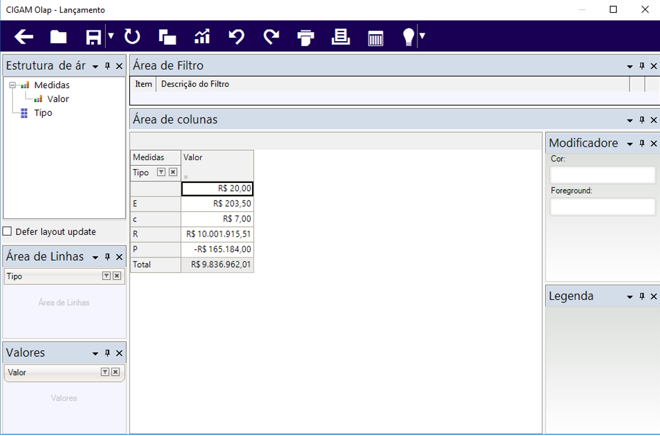Pin the Legenda panel
Image resolution: width=660 pixels, height=436 pixels.
(642, 296)
